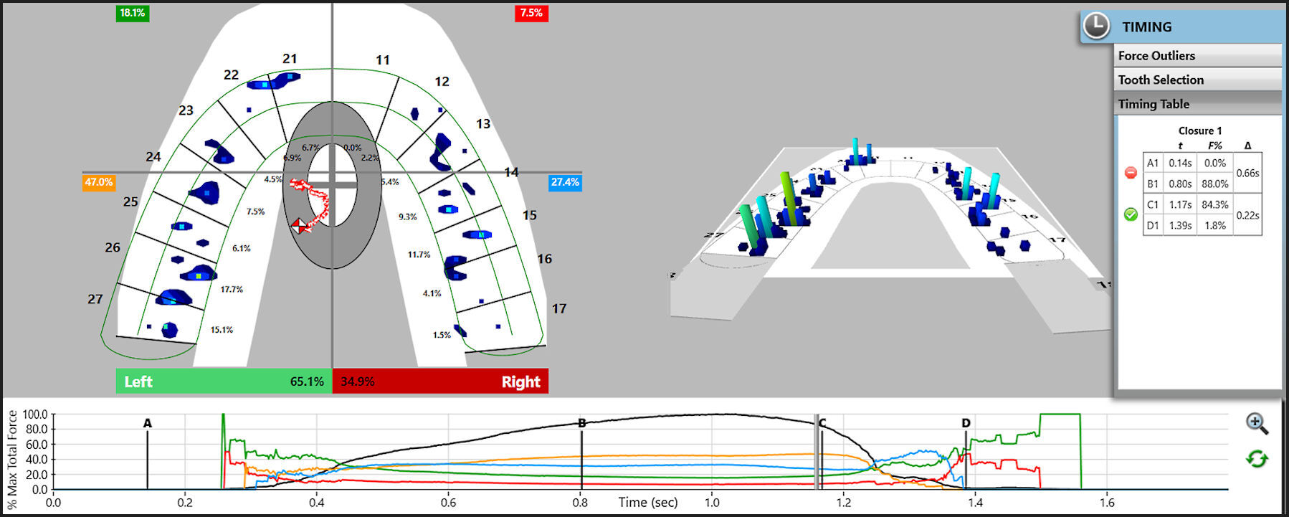Viewport: 1289px width, 517px height.
Task: Expand the Tooth Selection section
Action: 1198,80
